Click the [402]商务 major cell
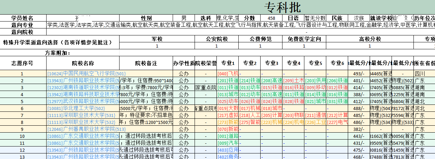The height and width of the screenshot is (159, 435). pyautogui.click(x=228, y=157)
